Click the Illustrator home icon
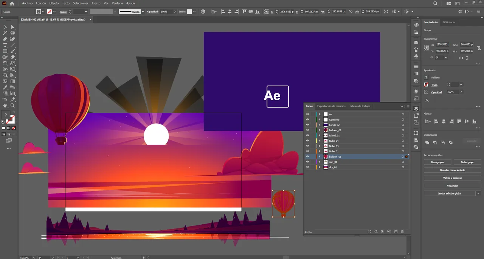The height and width of the screenshot is (259, 484). click(12, 3)
